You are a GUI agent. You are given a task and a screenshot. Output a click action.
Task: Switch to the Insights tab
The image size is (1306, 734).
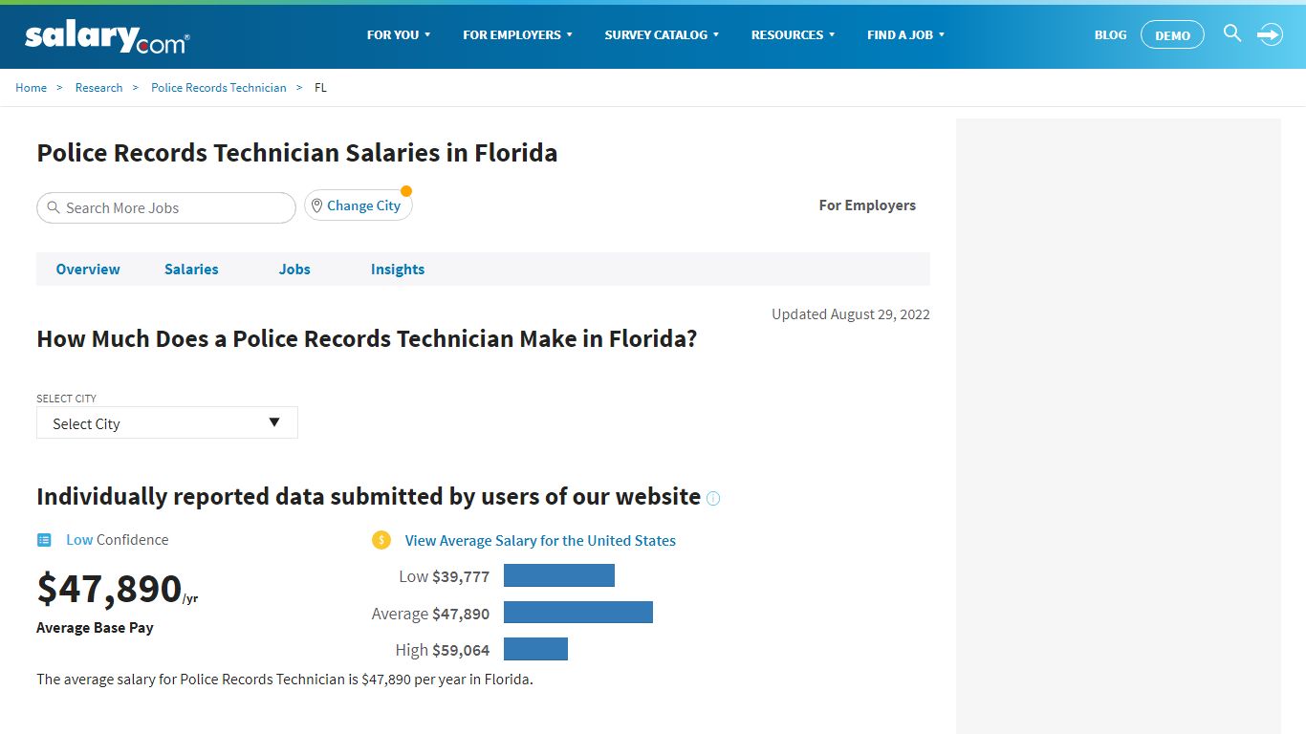tap(398, 270)
